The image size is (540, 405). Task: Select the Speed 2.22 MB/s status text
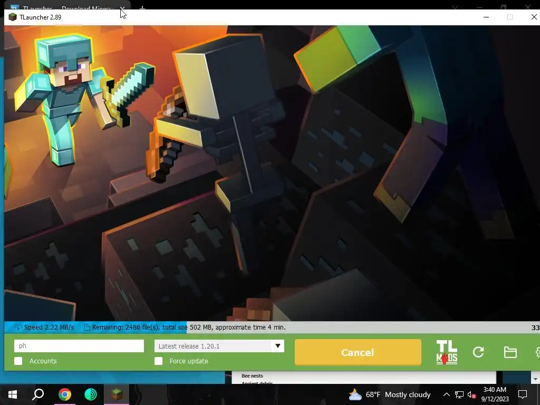[x=49, y=327]
